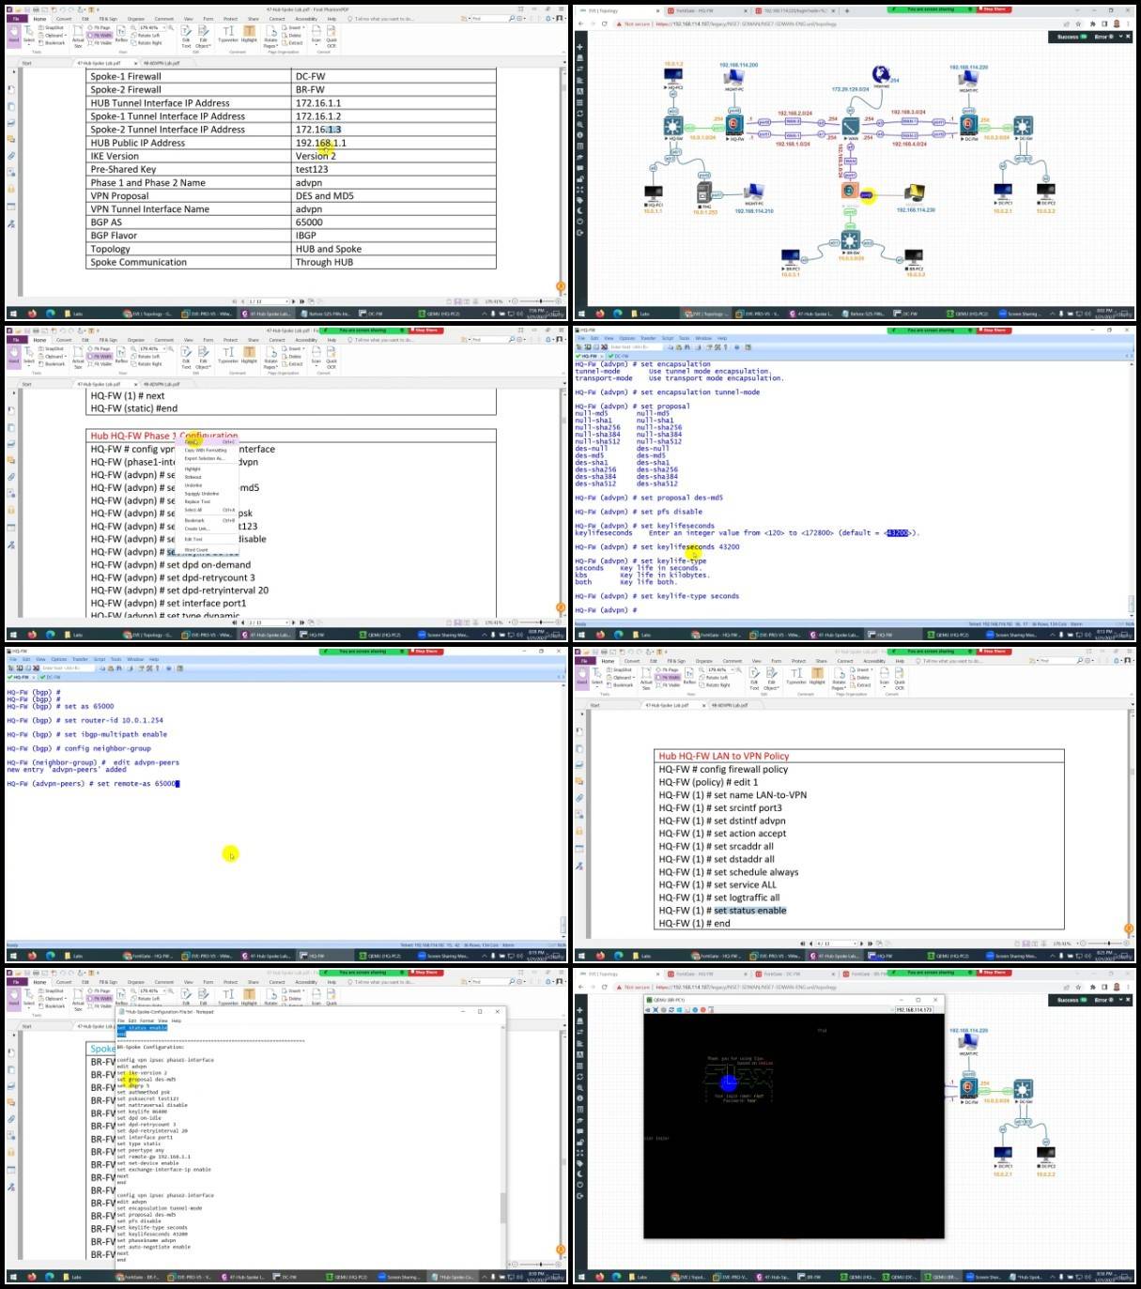Open Protect ribbon tab in Spoke-1 table PDF window

pyautogui.click(x=229, y=19)
